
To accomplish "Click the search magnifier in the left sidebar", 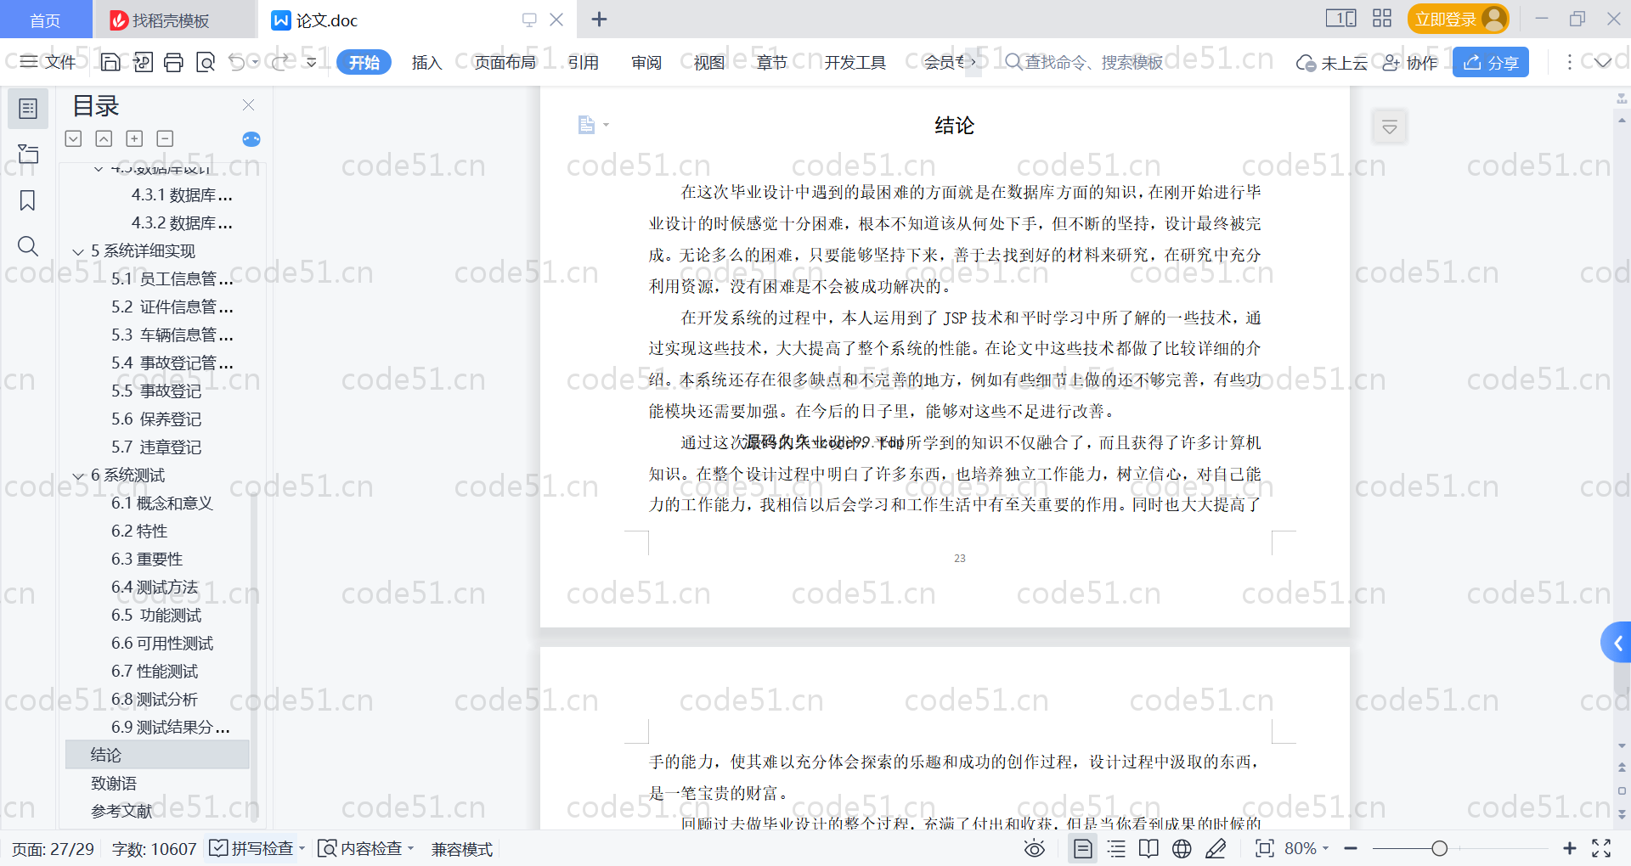I will [27, 246].
